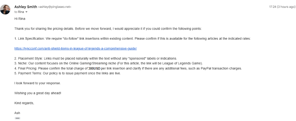Image resolution: width=296 pixels, height=121 pixels.
Task: Click the Link Specification numbered point
Action: click(x=133, y=39)
